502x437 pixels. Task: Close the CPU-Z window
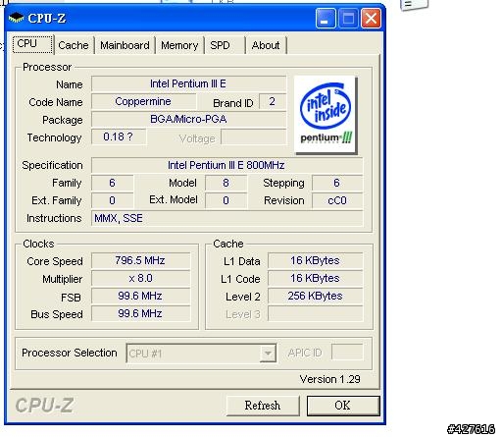371,19
